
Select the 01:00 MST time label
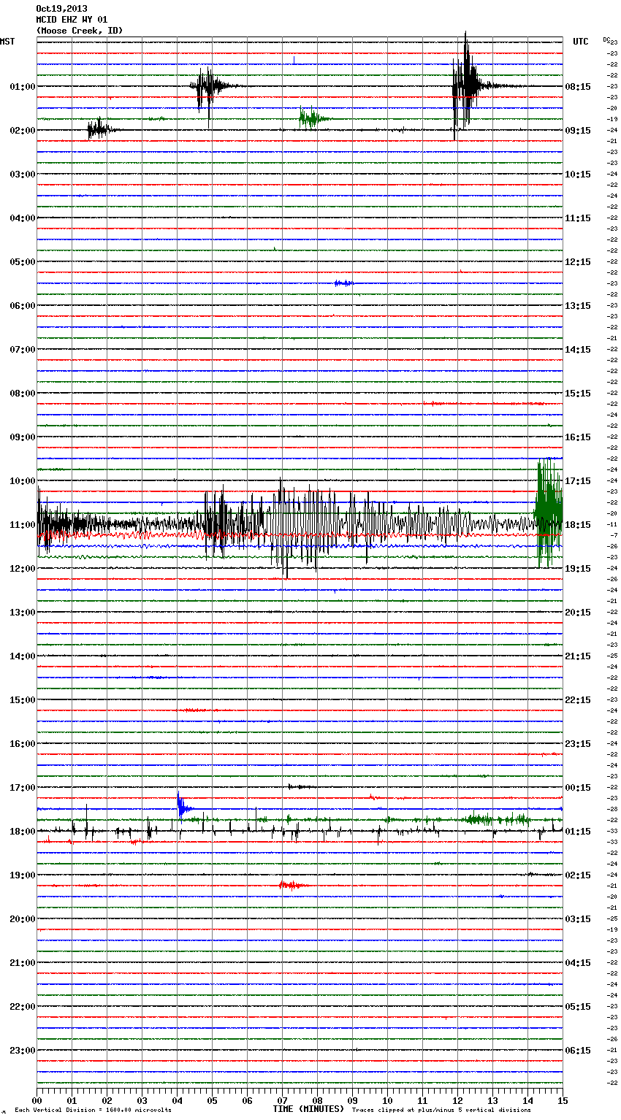23,87
